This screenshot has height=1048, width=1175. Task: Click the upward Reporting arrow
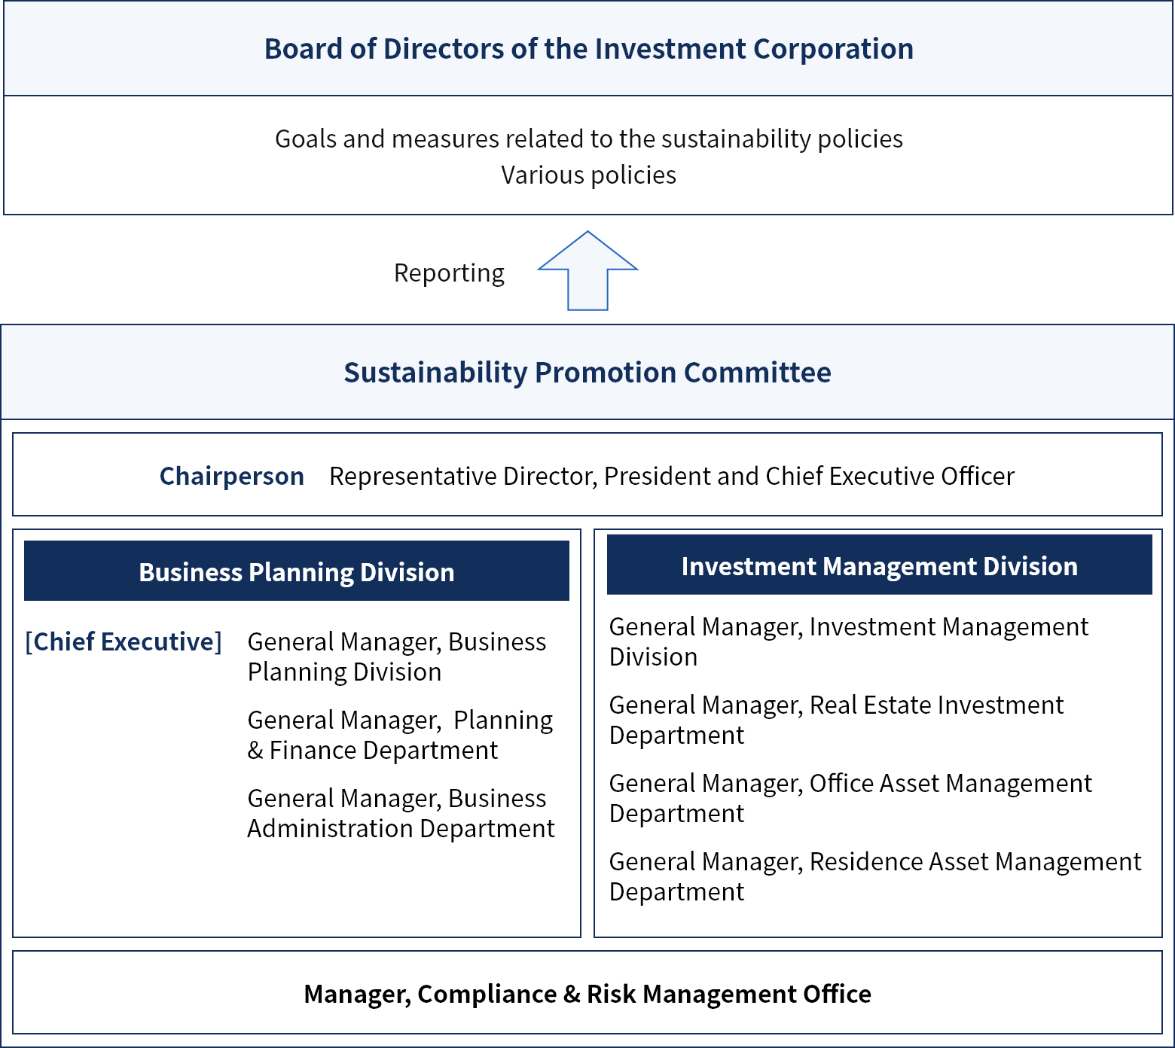(x=587, y=271)
